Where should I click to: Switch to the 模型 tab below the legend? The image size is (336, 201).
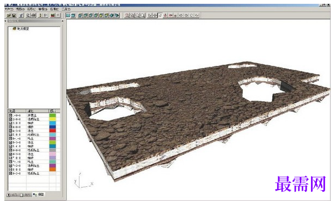(x=39, y=194)
